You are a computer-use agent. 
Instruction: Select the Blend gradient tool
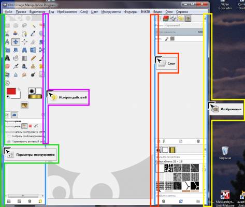click(x=24, y=58)
